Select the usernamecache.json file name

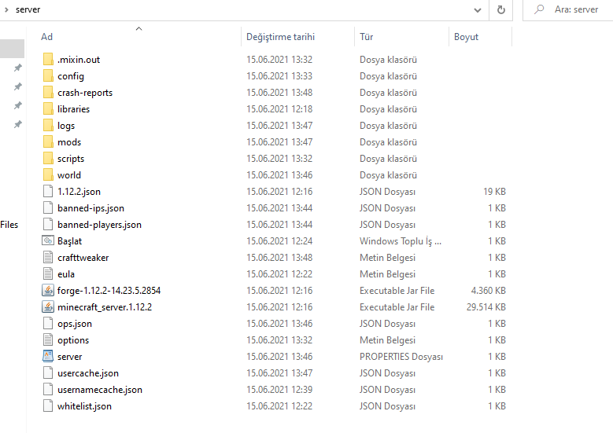coord(100,389)
